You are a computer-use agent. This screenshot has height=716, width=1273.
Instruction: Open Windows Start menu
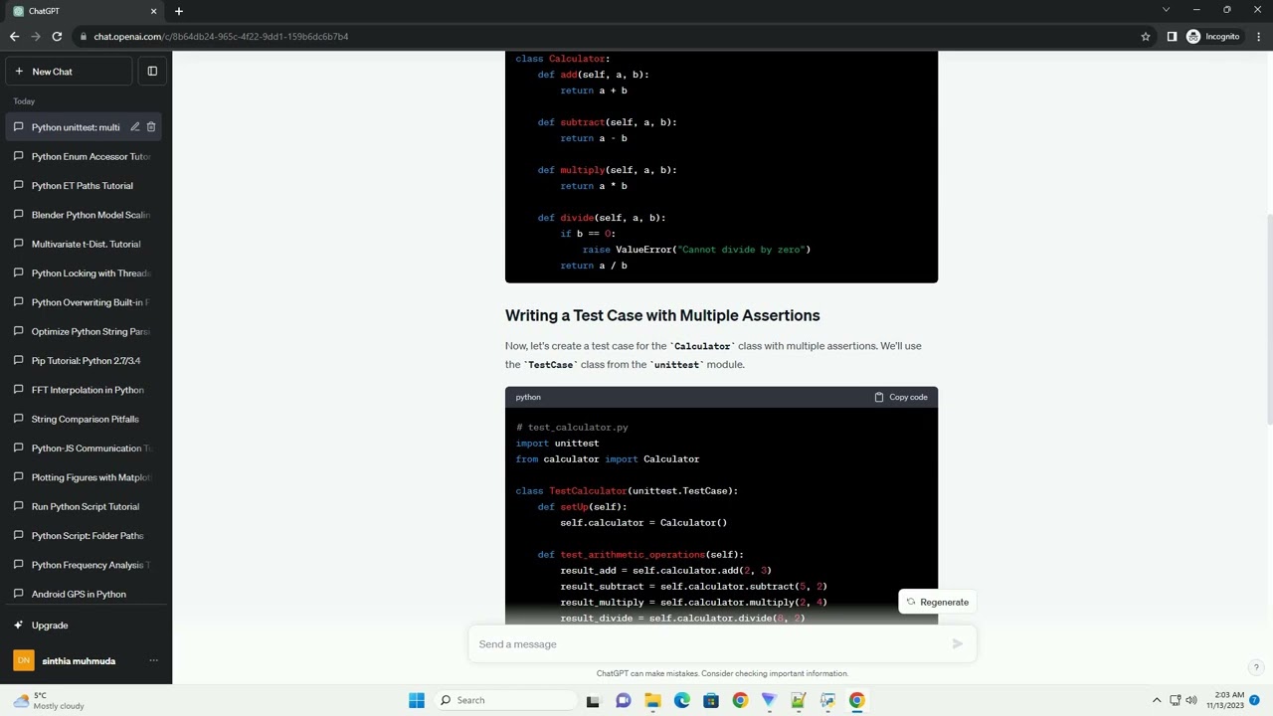417,700
